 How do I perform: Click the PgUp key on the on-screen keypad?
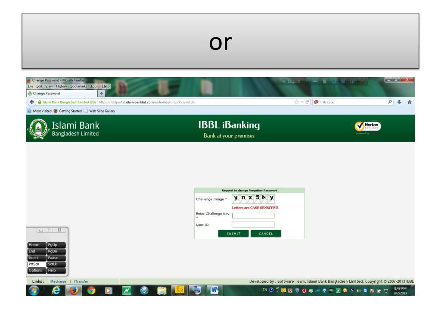click(x=56, y=245)
